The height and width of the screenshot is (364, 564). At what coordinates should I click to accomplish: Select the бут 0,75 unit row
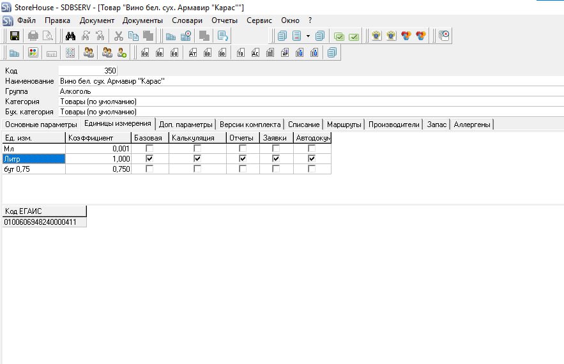33,169
